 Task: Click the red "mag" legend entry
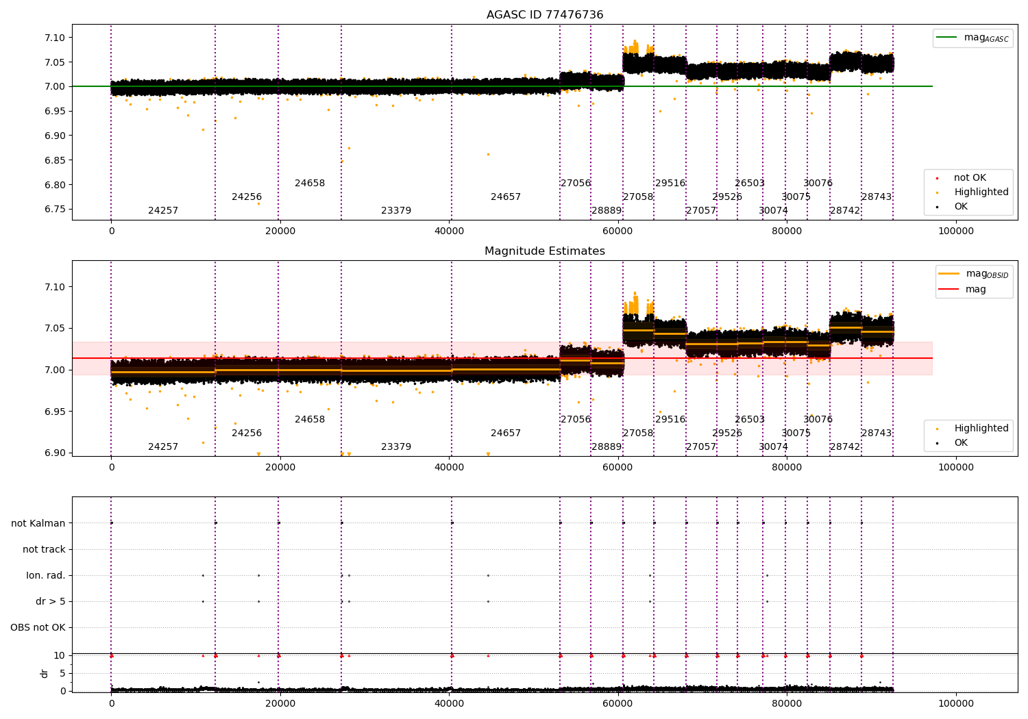coord(963,290)
